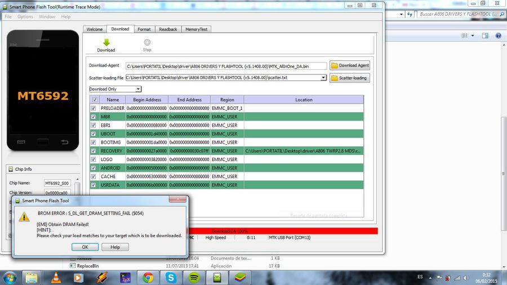Click the Stop icon in toolbar
Screen dimensions: 507x285
pos(147,42)
